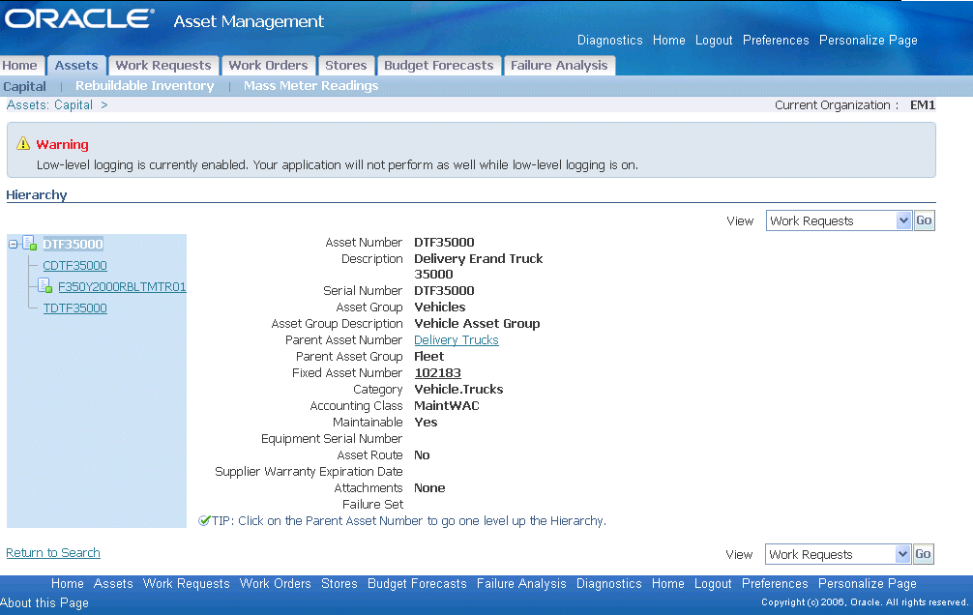Click Personalize Page in top header
This screenshot has width=973, height=615.
coord(869,41)
